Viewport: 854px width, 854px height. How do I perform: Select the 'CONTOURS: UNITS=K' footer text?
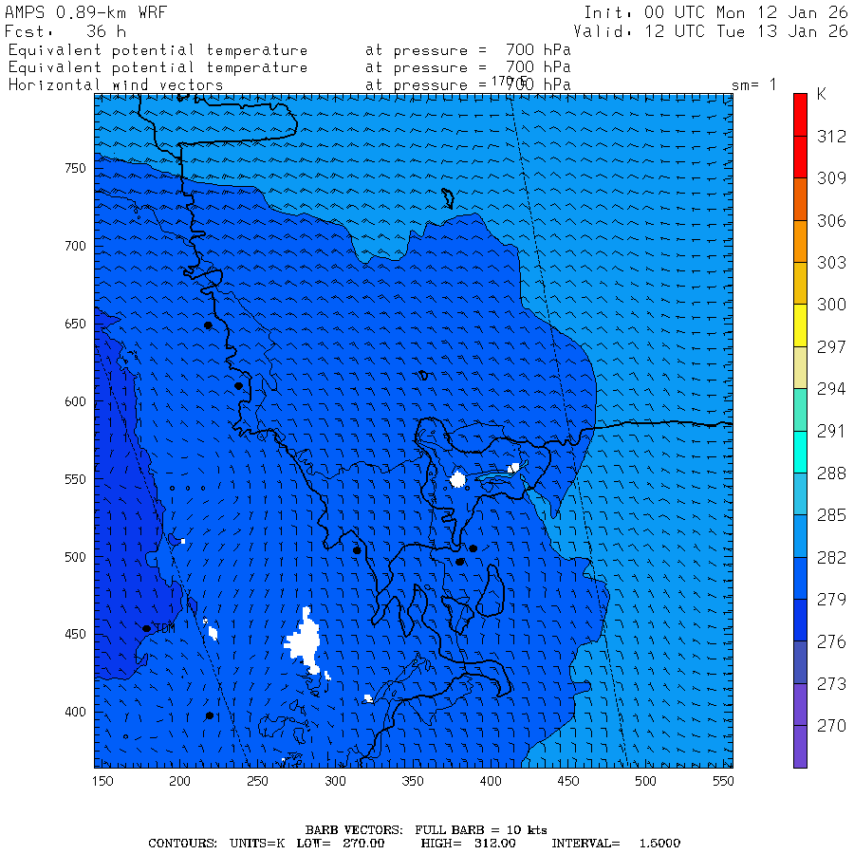pyautogui.click(x=216, y=844)
